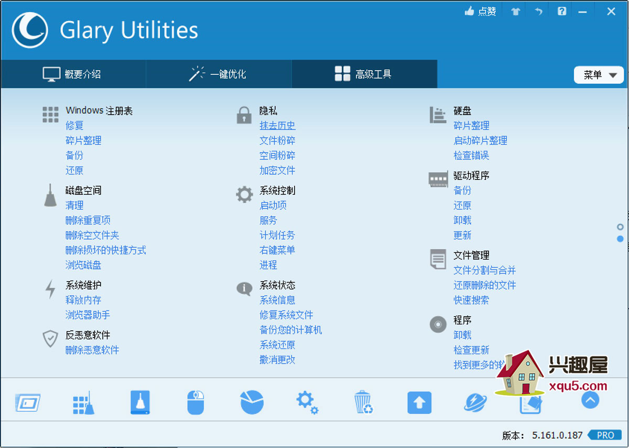The image size is (629, 448).
Task: Click the T-shirt skin icon in the title bar
Action: [x=516, y=12]
